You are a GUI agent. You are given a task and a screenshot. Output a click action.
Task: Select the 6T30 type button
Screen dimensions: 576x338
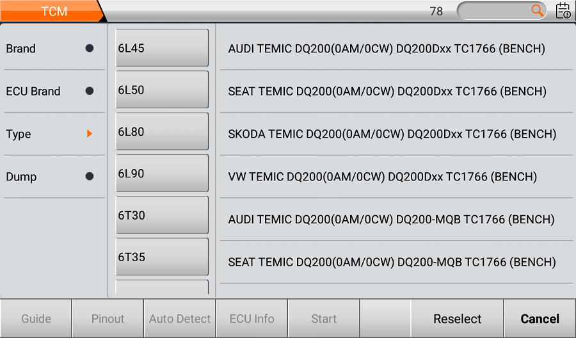(x=162, y=215)
